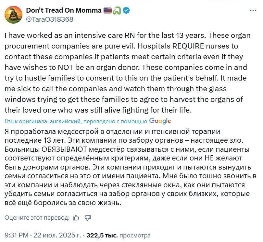Screen dimensions: 263x242
Task: Click the final Russian line 'всё ещё боролись за свою жизнь'
Action: point(63,203)
